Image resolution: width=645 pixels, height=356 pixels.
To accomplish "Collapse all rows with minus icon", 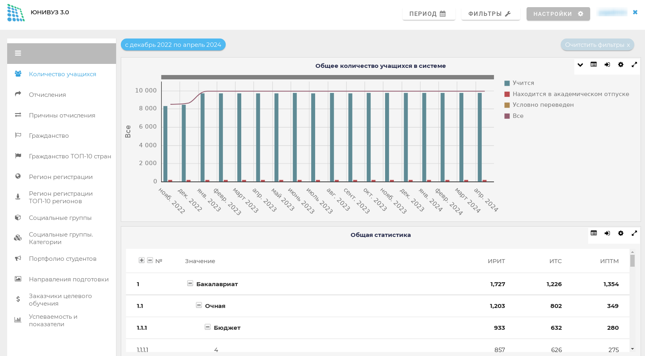I will 150,260.
